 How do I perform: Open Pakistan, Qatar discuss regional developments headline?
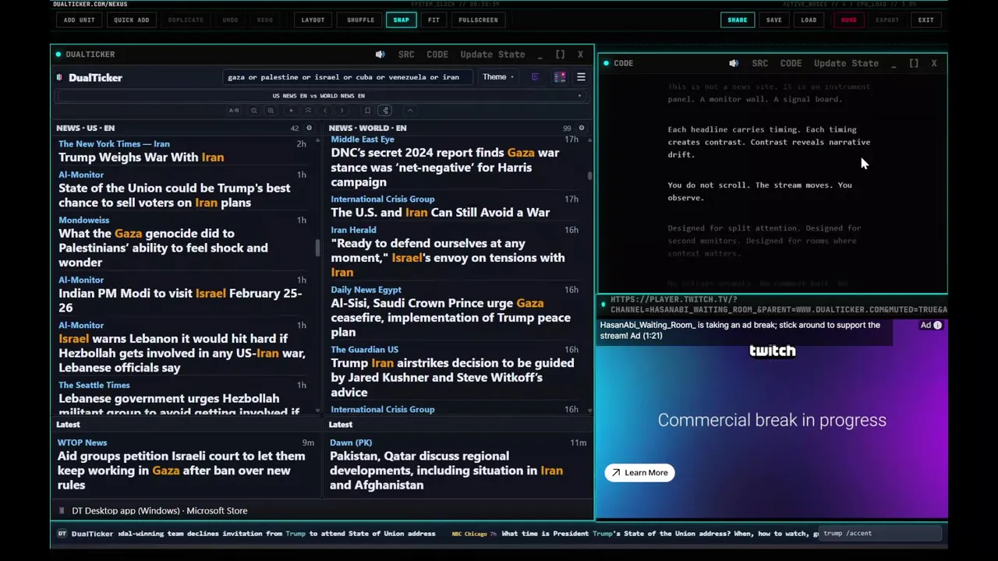(x=446, y=471)
